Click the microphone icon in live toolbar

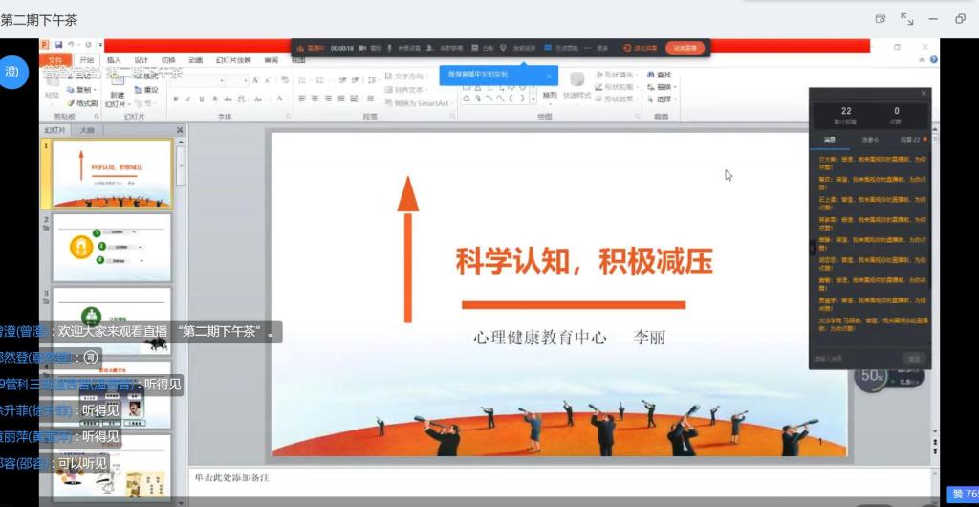pyautogui.click(x=390, y=48)
